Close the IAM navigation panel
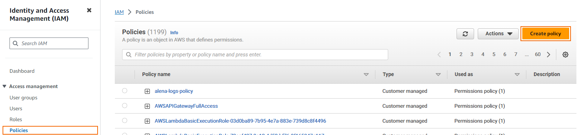 tap(89, 10)
